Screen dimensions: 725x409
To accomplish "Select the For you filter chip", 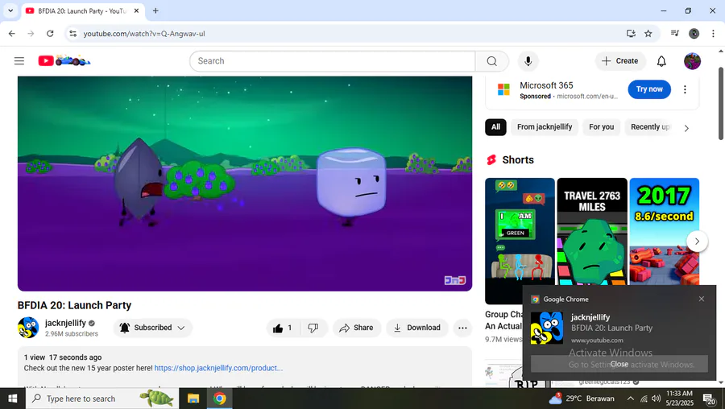I will click(601, 127).
